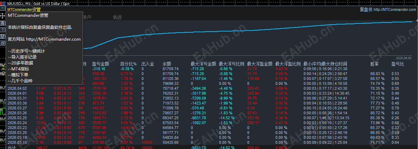Screen dimensions: 418x149
Task: Click the 73852.13 balance value
Action: point(170,98)
